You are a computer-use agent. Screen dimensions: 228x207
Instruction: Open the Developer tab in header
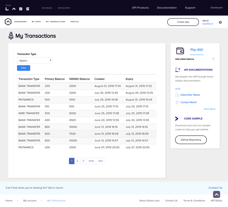point(64,8)
